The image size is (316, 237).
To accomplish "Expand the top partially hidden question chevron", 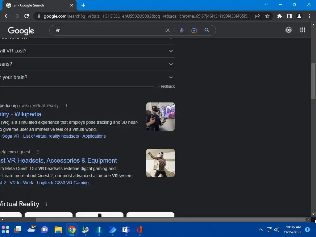I will point(171,38).
